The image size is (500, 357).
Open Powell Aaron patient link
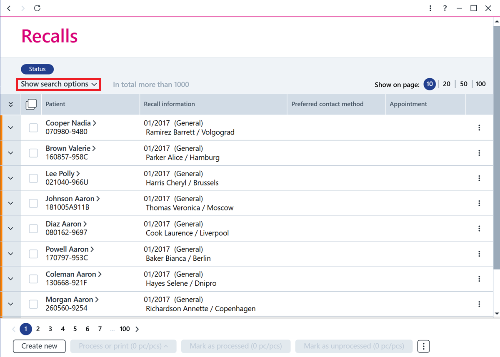[x=70, y=249]
